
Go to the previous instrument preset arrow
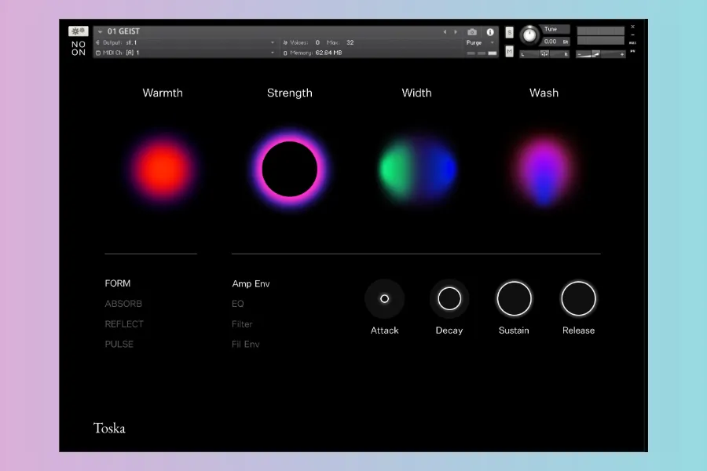pos(445,32)
